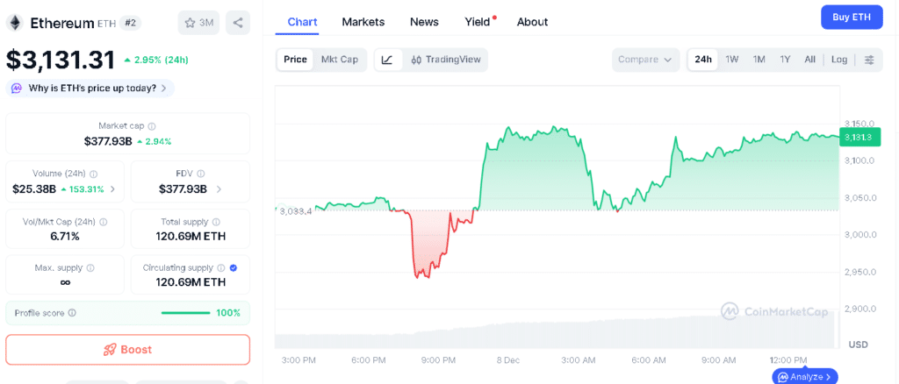This screenshot has width=899, height=384.
Task: Click the verified checkmark badge on Circulating supply
Action: click(x=234, y=267)
